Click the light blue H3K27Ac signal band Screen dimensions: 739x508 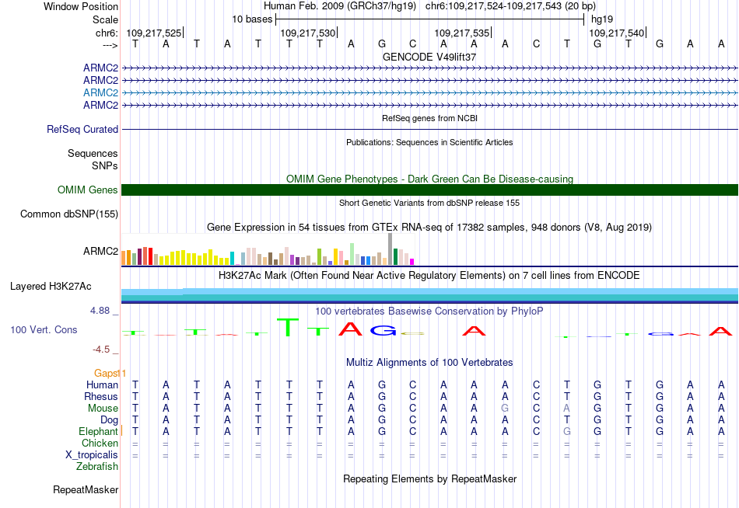(429, 292)
